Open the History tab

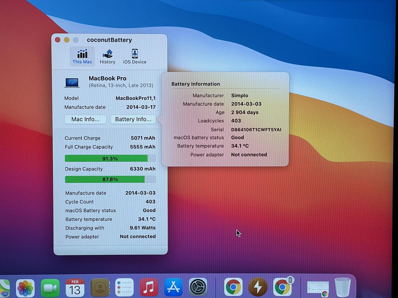[107, 57]
